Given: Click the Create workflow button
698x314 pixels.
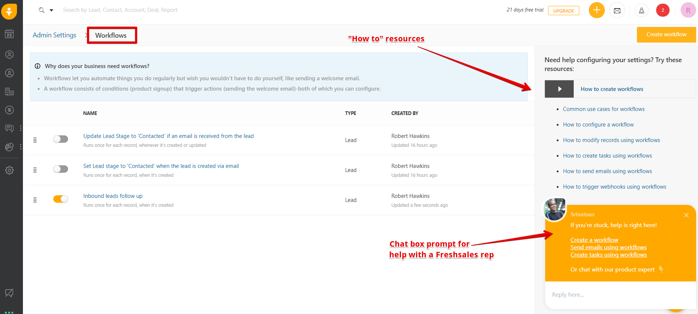Looking at the screenshot, I should 666,34.
